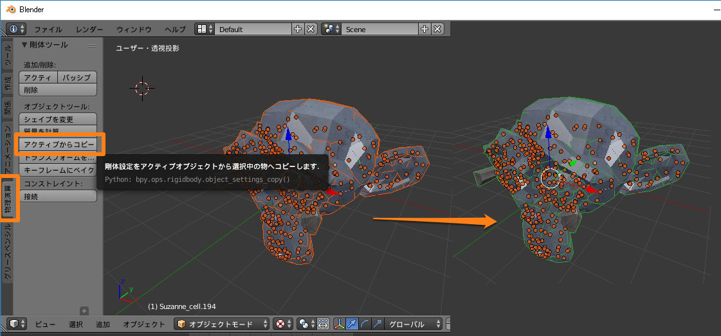Image resolution: width=721 pixels, height=336 pixels.
Task: Open the グローバル orientation dropdown
Action: pyautogui.click(x=414, y=324)
